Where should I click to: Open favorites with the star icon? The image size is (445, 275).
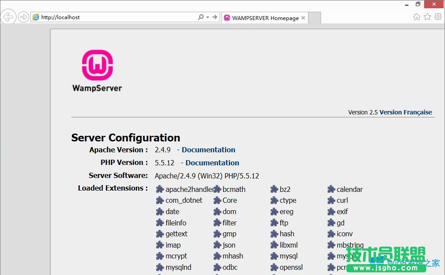pyautogui.click(x=427, y=17)
